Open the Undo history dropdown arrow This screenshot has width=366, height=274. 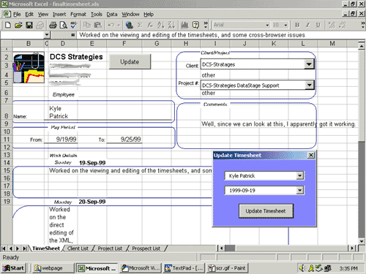coord(119,25)
